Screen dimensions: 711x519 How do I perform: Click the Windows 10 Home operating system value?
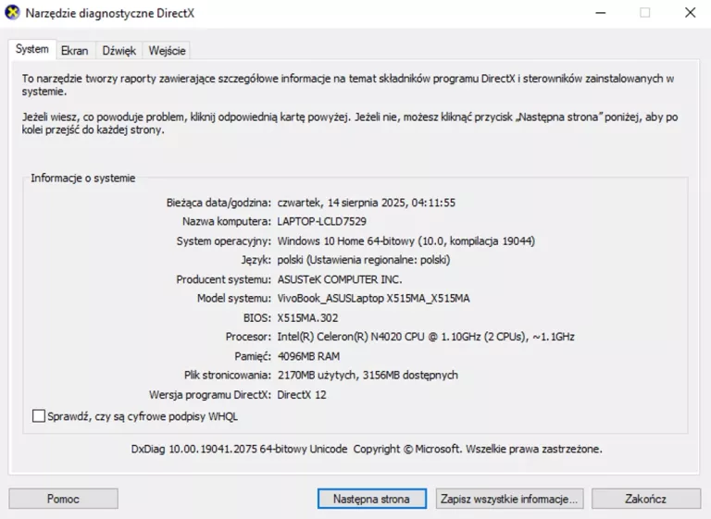[405, 241]
